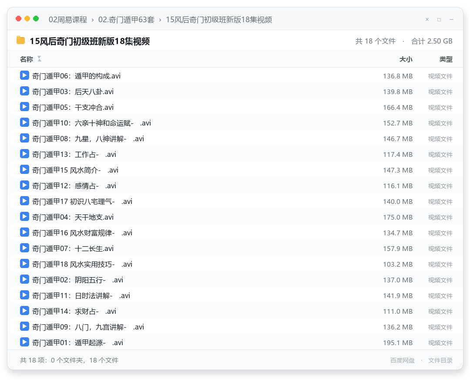Viewport: 470px width, 380px height.
Task: Select file 奇门遁甲16 风水财富规律
Action: [x=235, y=232]
